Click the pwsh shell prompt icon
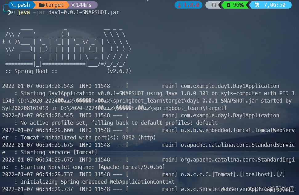Image resolution: width=299 pixels, height=195 pixels. pos(14,5)
